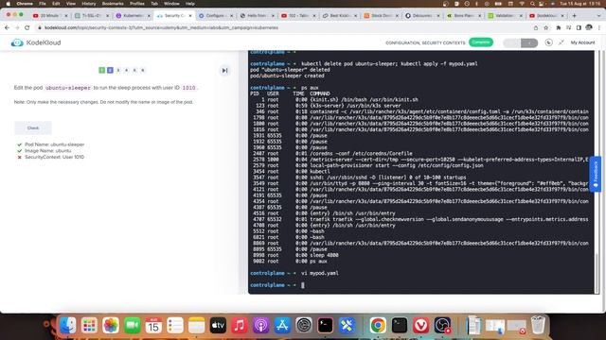Open App Store in the Dock
606x340 pixels.
pos(282,326)
